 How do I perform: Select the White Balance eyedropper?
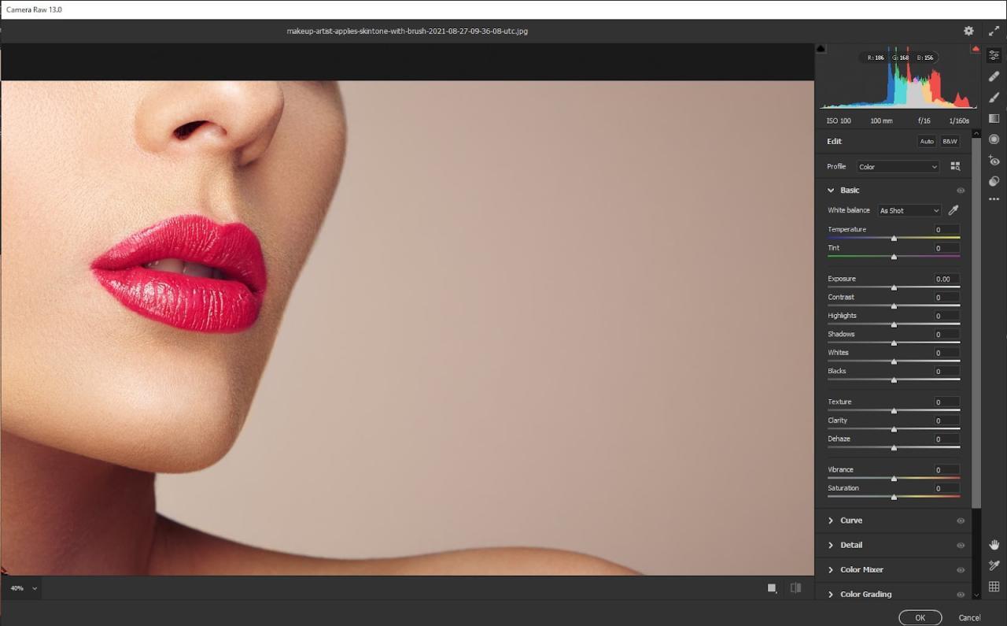pyautogui.click(x=953, y=210)
